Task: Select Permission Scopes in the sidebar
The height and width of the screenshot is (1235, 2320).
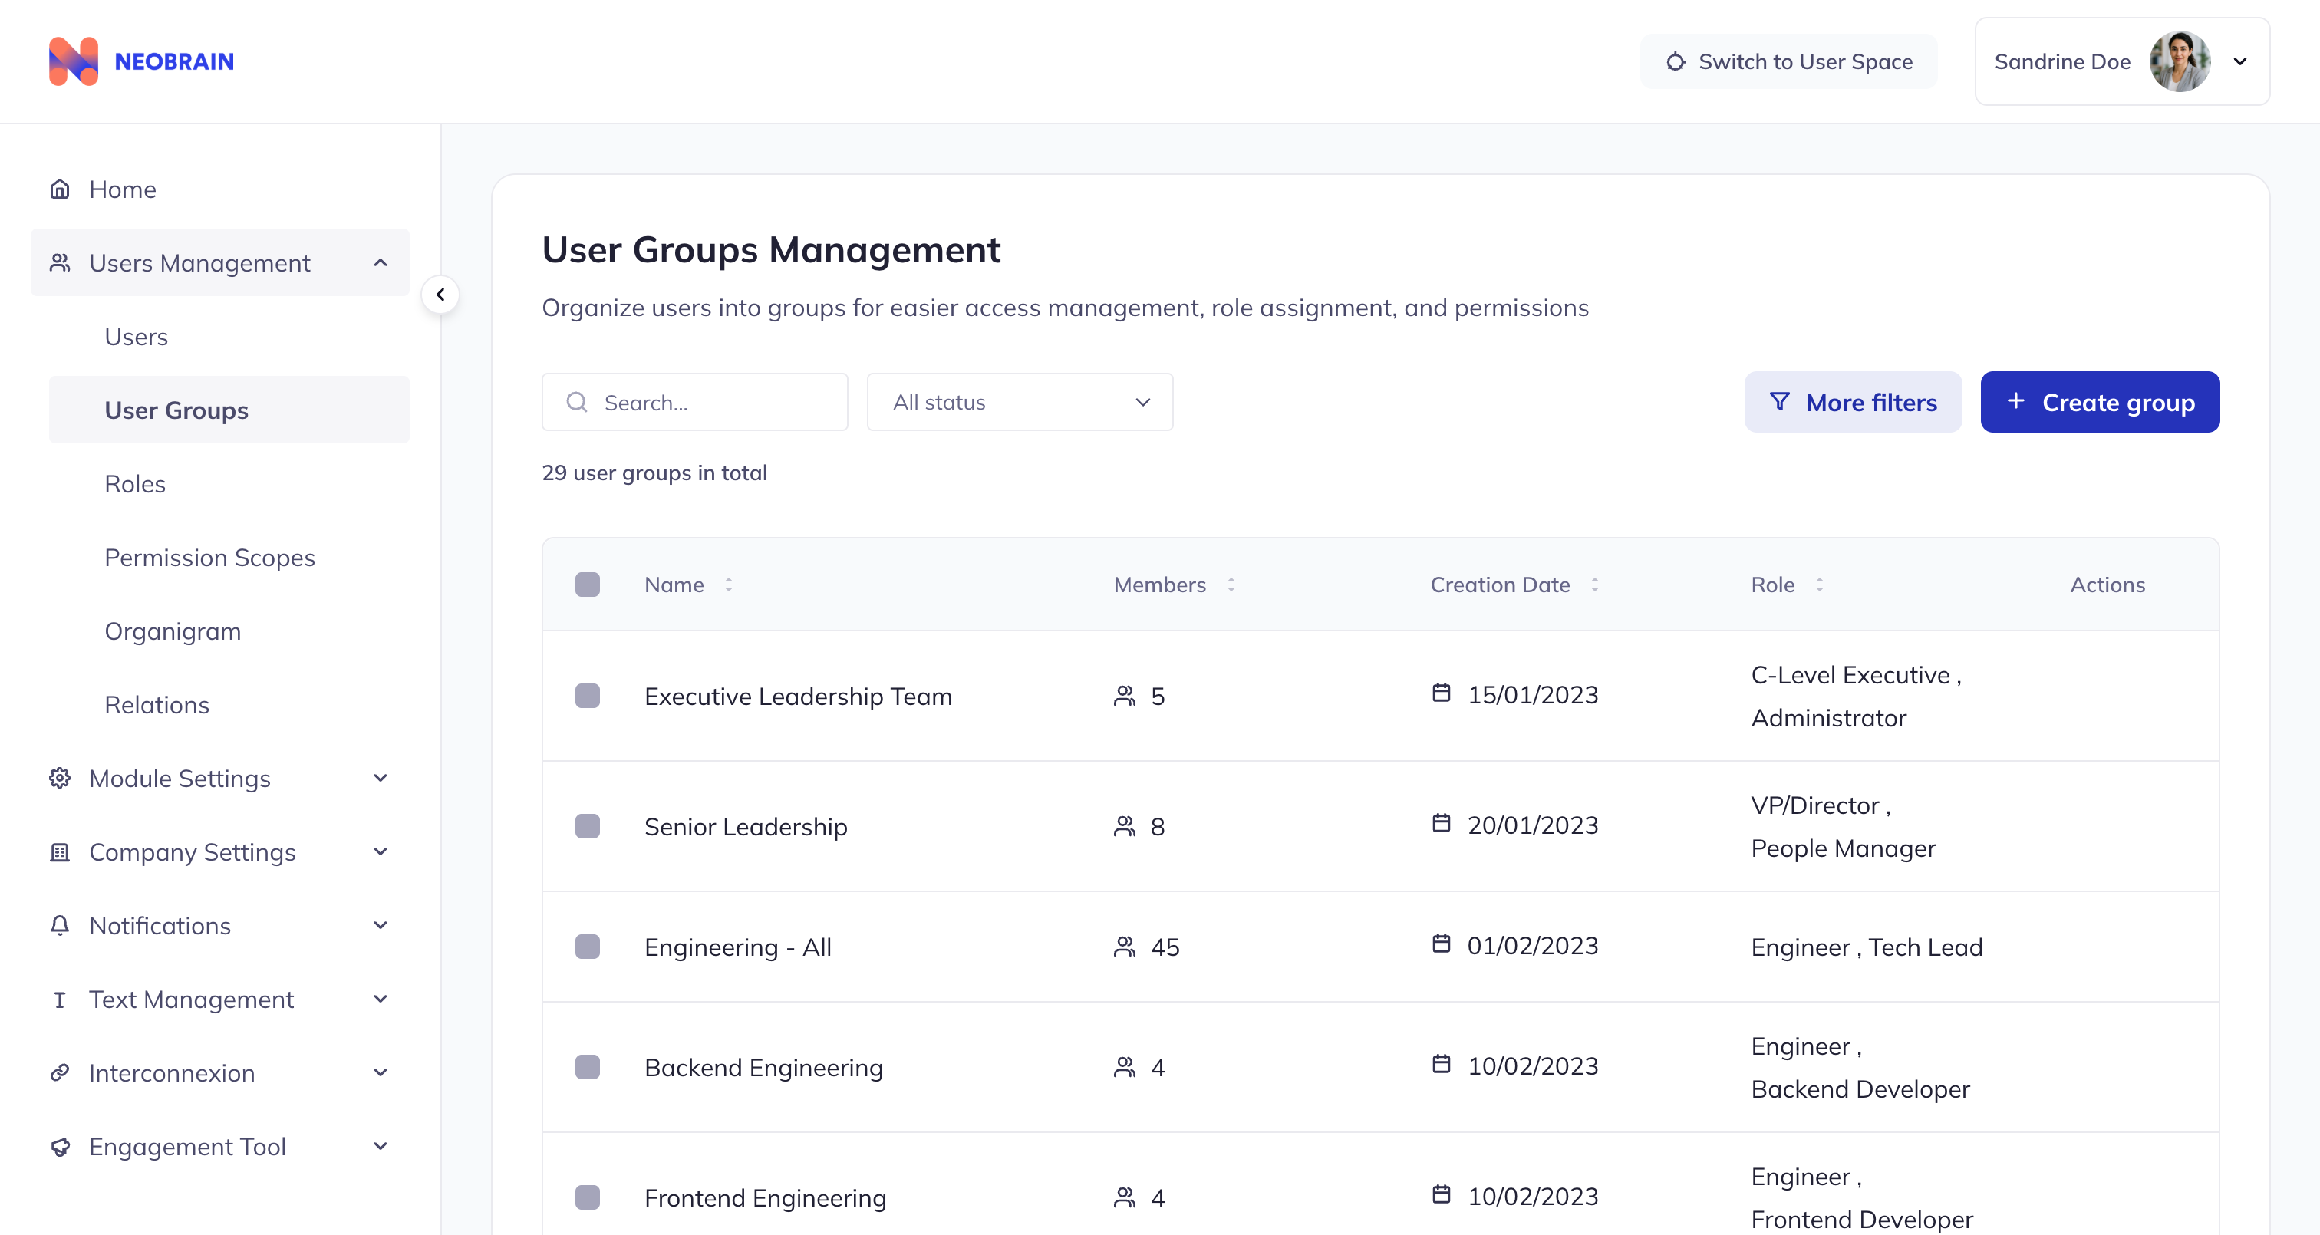Action: (x=209, y=558)
